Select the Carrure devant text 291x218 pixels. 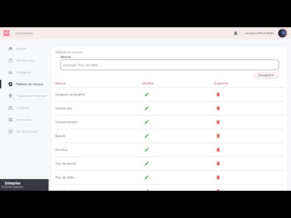(66, 122)
